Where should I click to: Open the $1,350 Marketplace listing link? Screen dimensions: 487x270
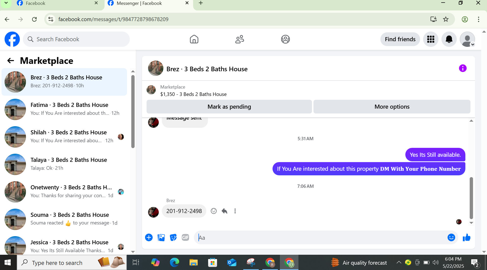coord(193,94)
